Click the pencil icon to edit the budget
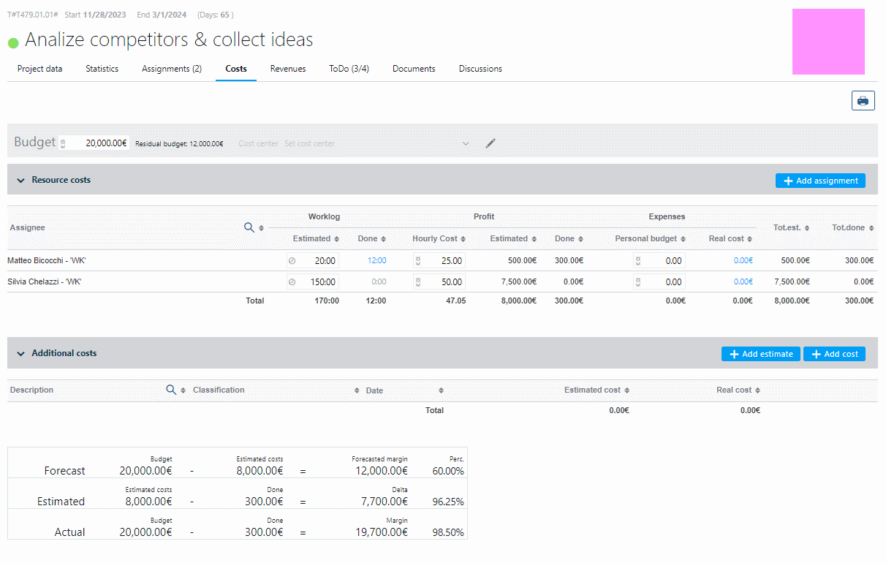 tap(491, 143)
